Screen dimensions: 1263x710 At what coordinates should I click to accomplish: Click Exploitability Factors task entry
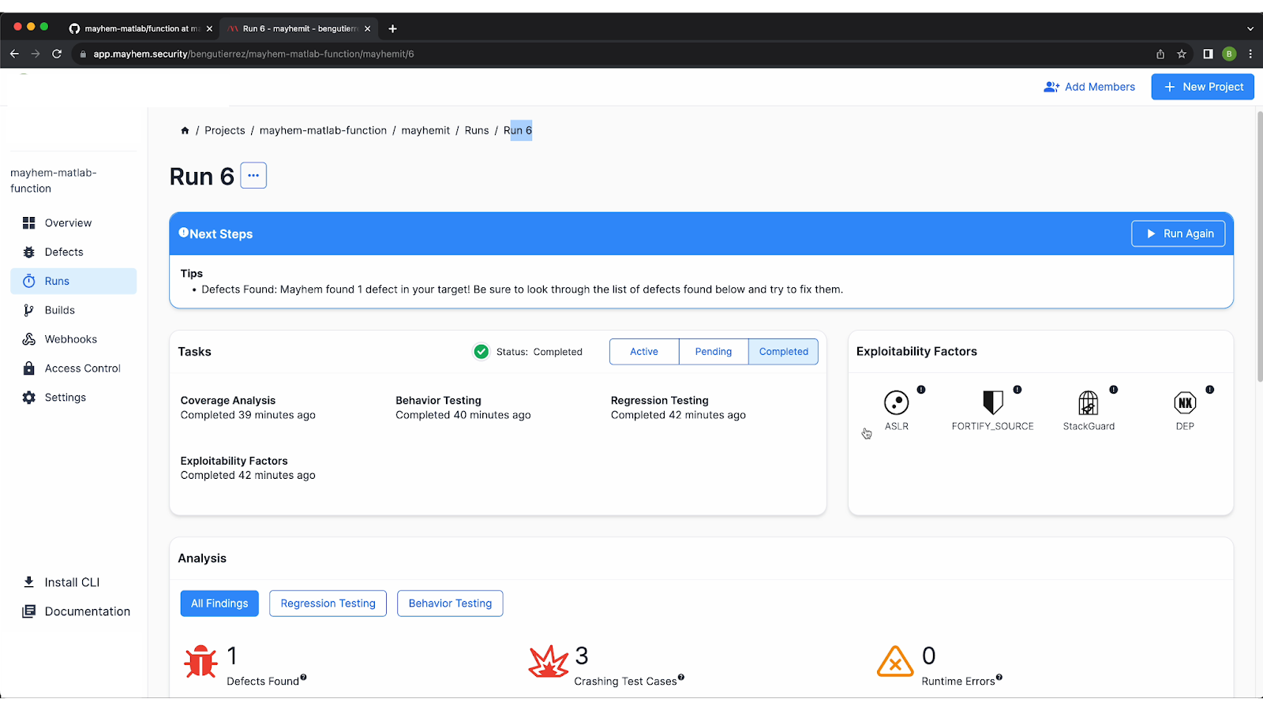(x=248, y=468)
